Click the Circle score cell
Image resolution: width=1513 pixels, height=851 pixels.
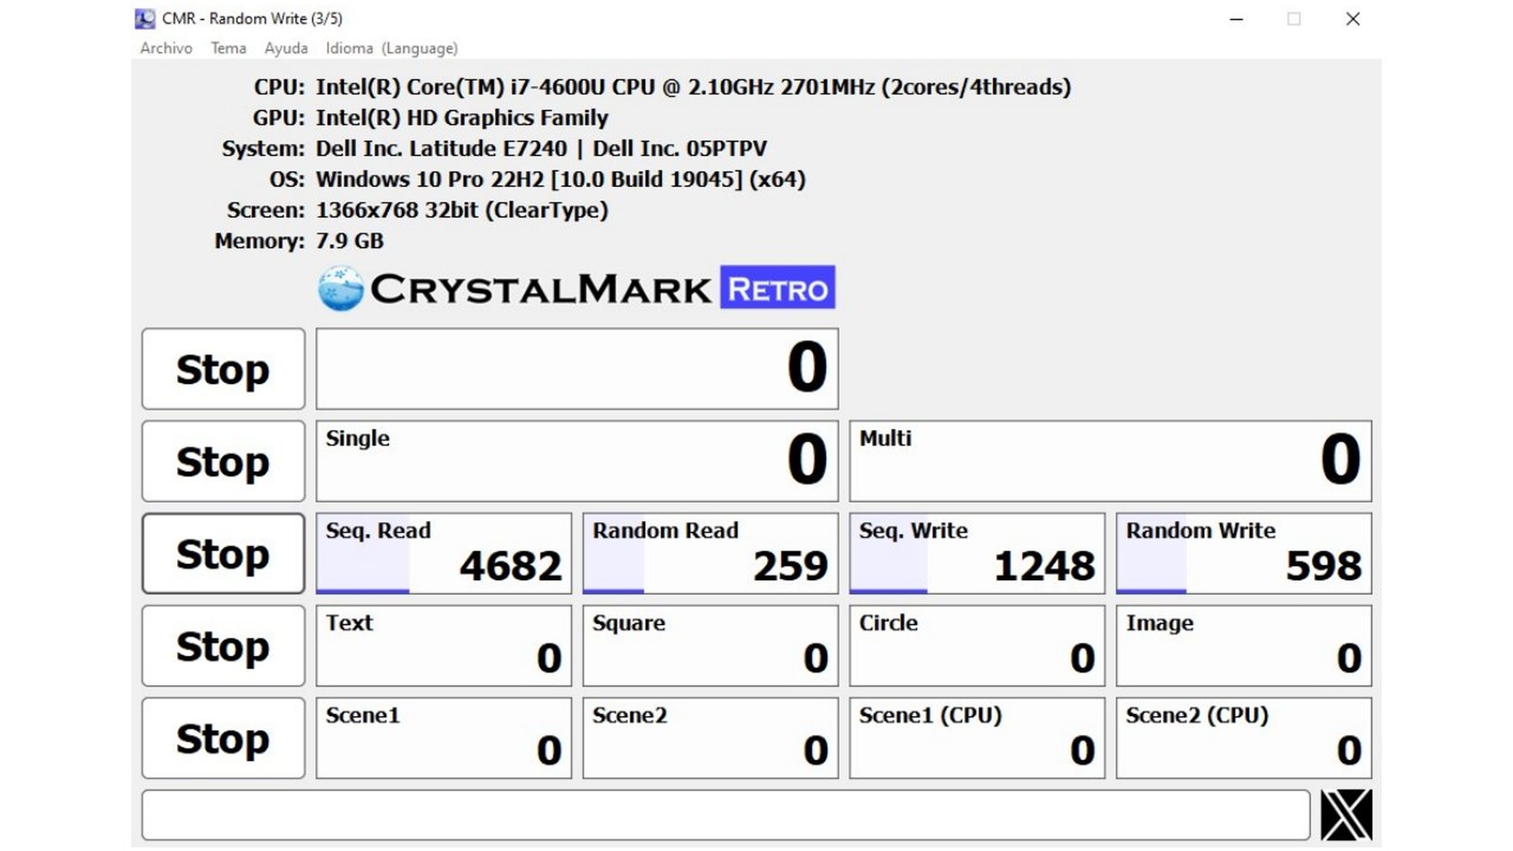(x=977, y=645)
